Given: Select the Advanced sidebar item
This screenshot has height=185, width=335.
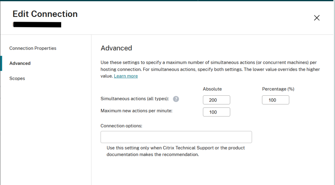Looking at the screenshot, I should (x=20, y=64).
